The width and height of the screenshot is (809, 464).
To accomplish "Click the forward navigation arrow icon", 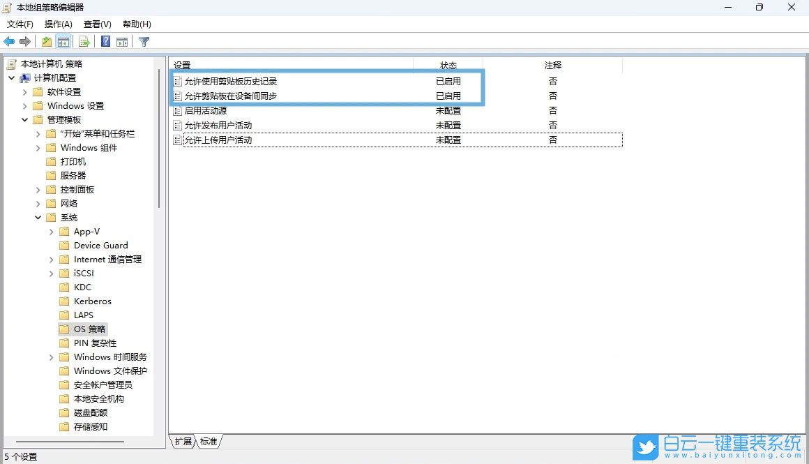I will tap(25, 41).
